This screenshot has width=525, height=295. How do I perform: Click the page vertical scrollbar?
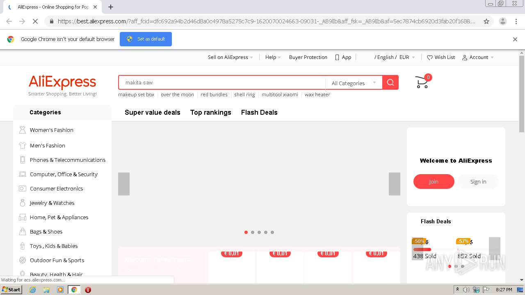522,94
